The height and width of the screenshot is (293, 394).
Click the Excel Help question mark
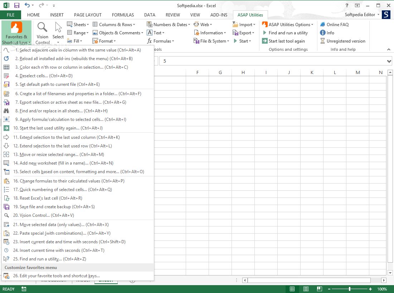tap(347, 5)
